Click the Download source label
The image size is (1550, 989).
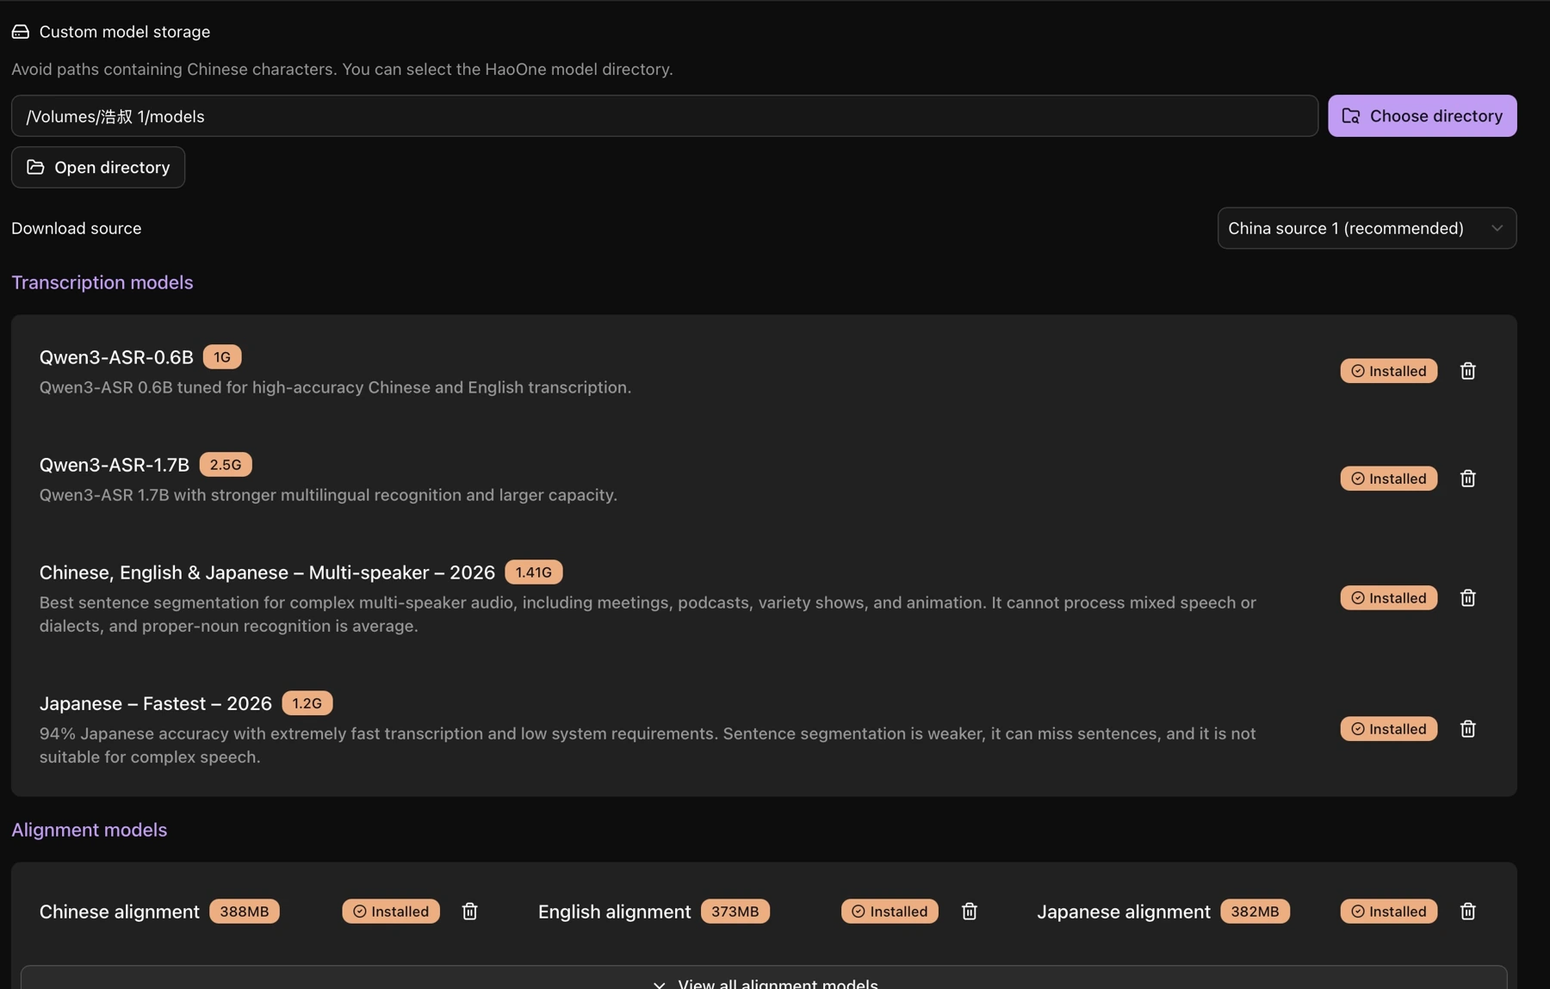[77, 228]
